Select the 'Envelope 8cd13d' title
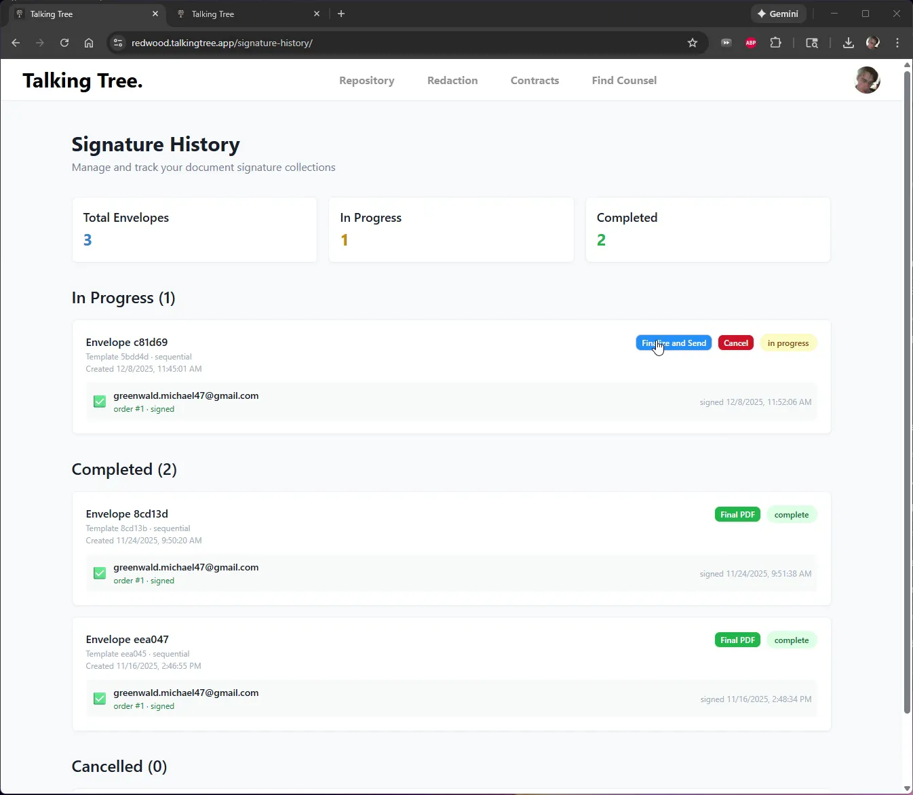Viewport: 913px width, 795px height. [127, 514]
